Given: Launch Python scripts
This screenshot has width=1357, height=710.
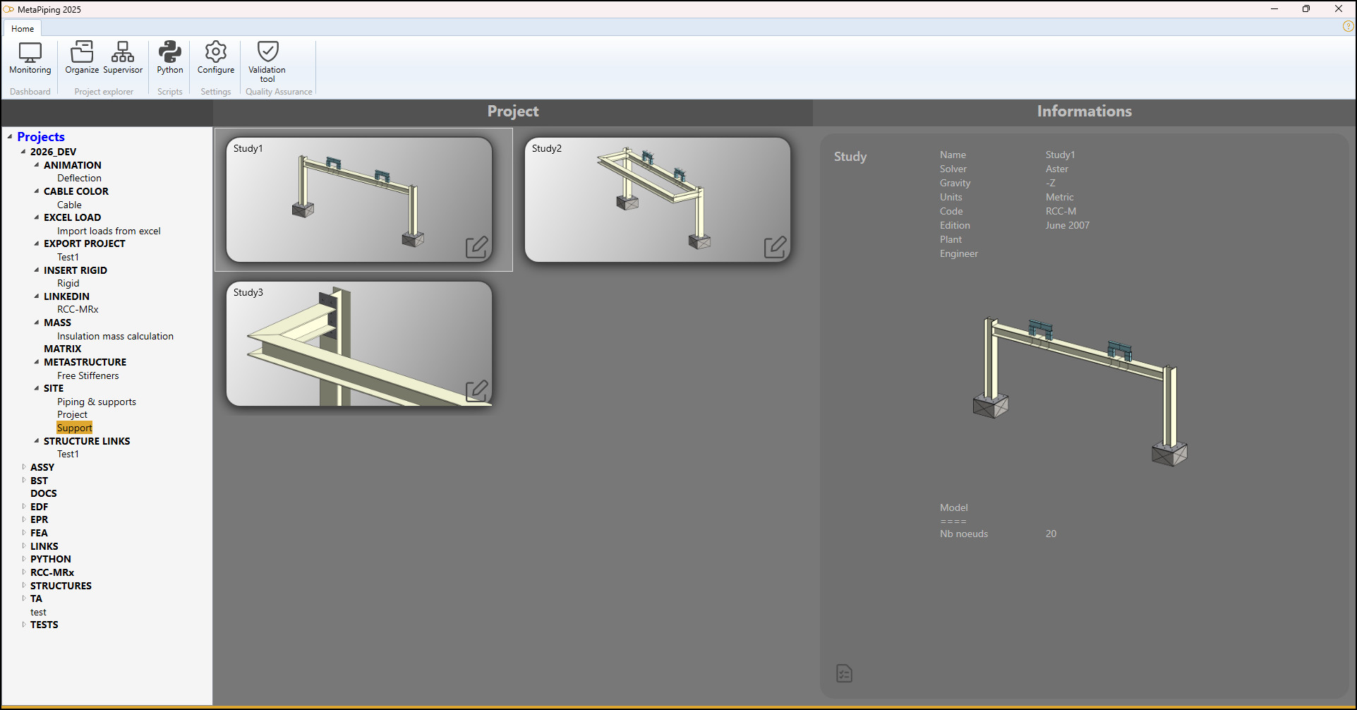Looking at the screenshot, I should tap(170, 58).
